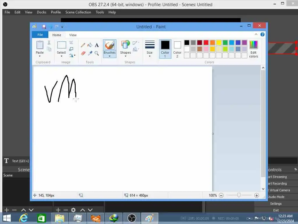
Task: Open the Paste dropdown arrow
Action: click(x=40, y=56)
